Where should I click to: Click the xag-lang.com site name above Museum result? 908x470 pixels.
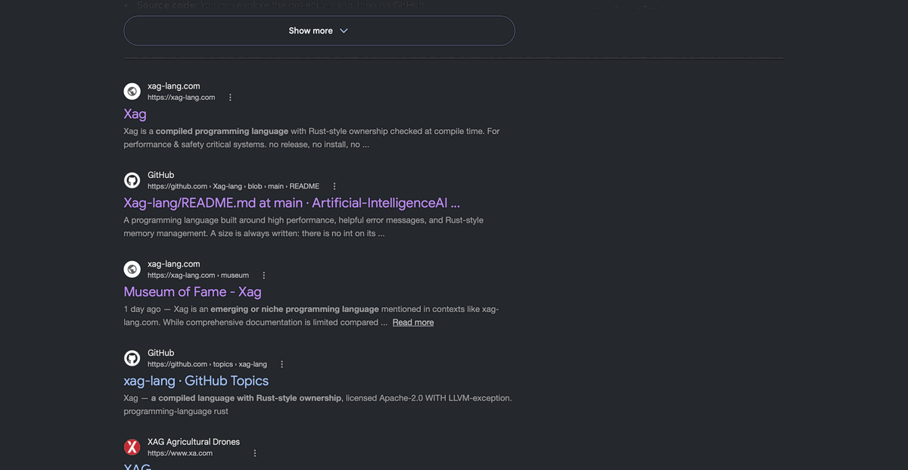click(x=174, y=264)
